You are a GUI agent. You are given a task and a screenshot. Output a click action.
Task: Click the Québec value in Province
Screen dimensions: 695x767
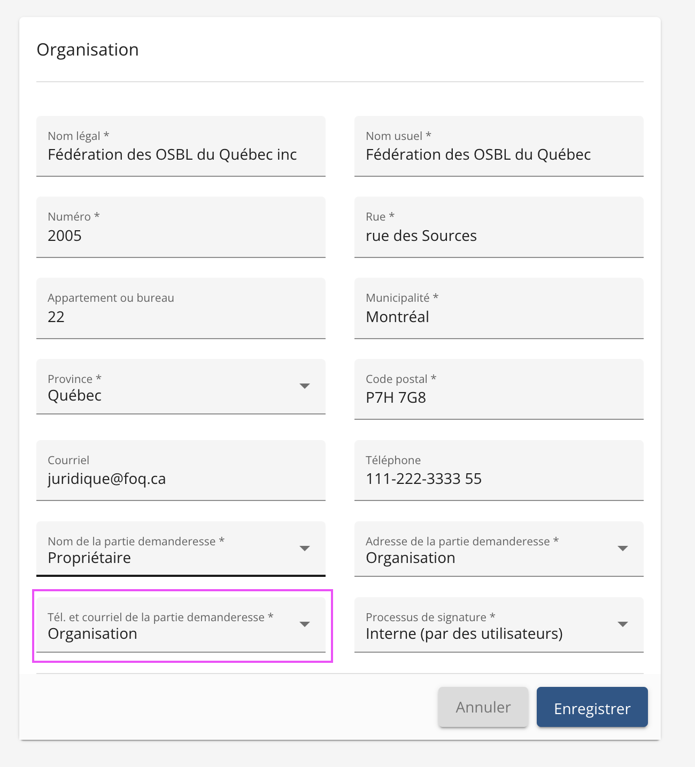tap(75, 396)
